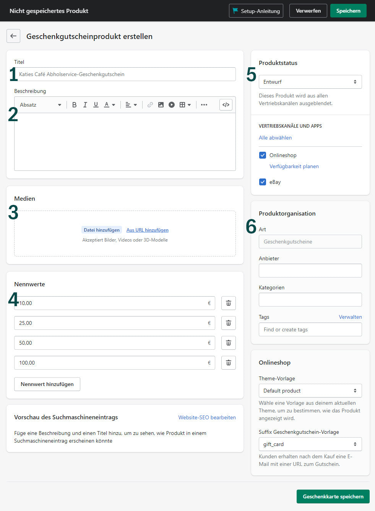Viewport: 375px width, 511px height.
Task: Insert video in description editor
Action: point(172,105)
